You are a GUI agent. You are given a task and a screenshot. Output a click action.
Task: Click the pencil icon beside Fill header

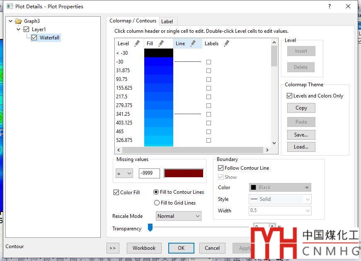click(161, 43)
